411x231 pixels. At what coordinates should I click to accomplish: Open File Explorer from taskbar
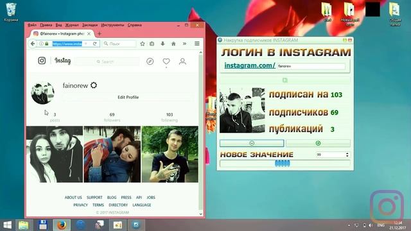pos(24,225)
